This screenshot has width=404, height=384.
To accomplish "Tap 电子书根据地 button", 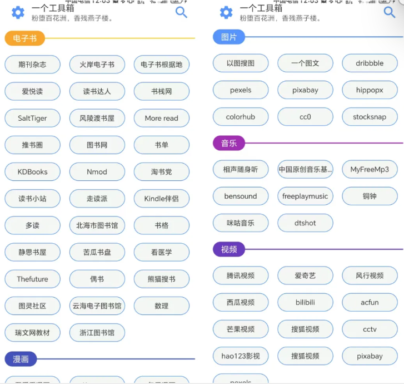I will [x=162, y=64].
